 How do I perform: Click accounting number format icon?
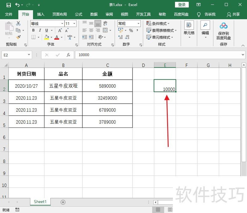121,30
